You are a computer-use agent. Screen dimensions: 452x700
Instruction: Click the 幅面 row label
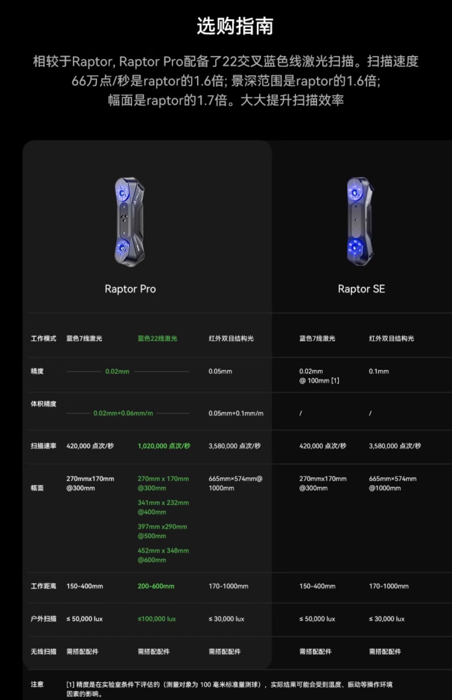click(37, 488)
